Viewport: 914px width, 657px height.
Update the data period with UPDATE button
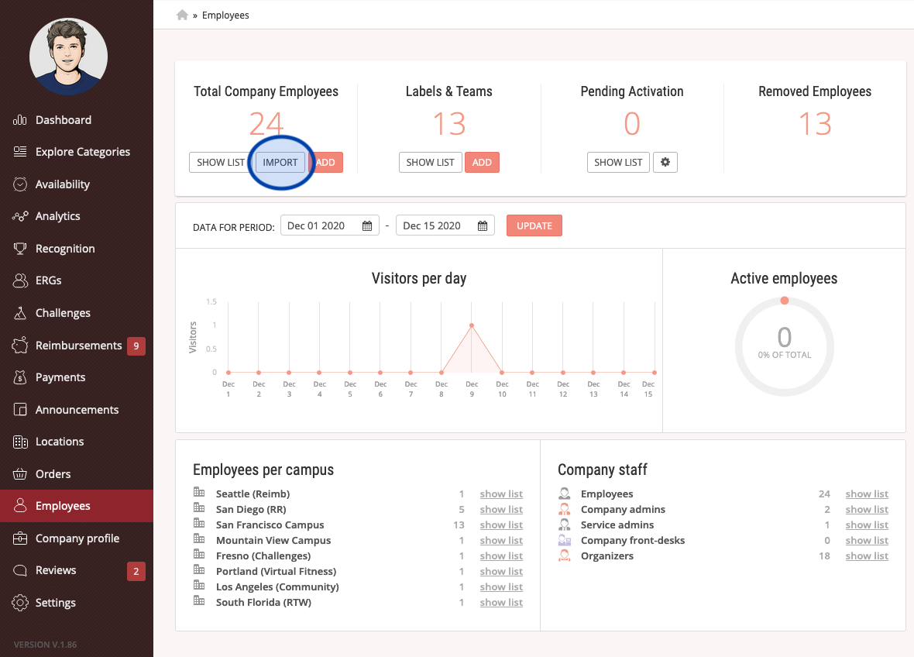tap(534, 225)
